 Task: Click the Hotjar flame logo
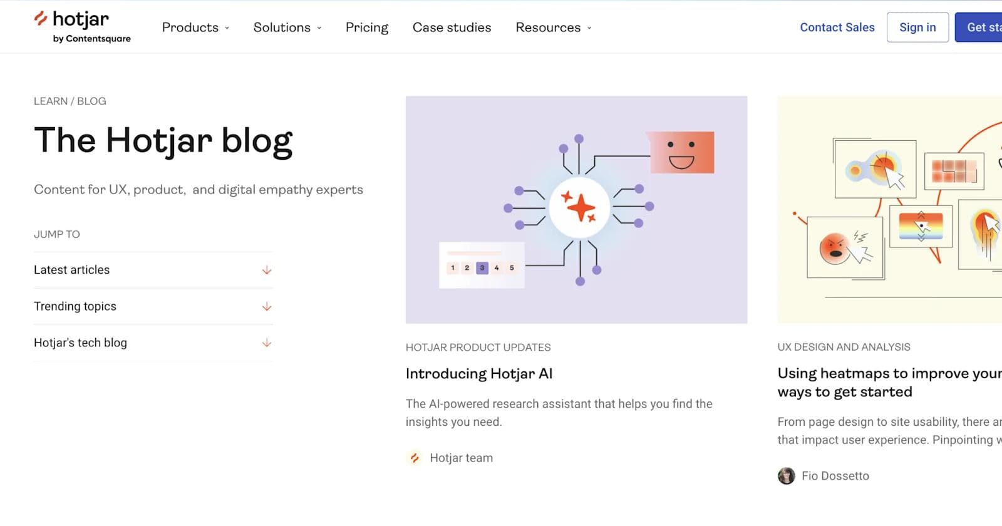(41, 19)
